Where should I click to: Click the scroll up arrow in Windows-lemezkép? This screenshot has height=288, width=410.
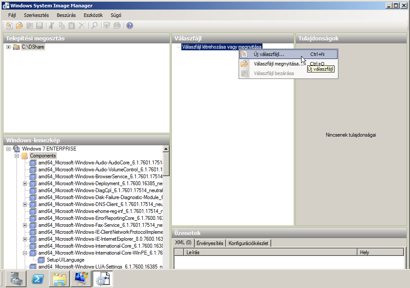point(166,149)
